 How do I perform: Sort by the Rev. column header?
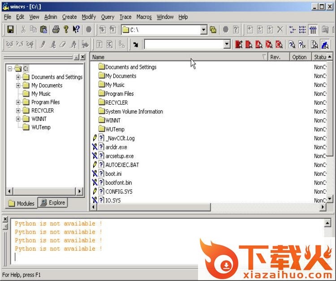tap(279, 57)
